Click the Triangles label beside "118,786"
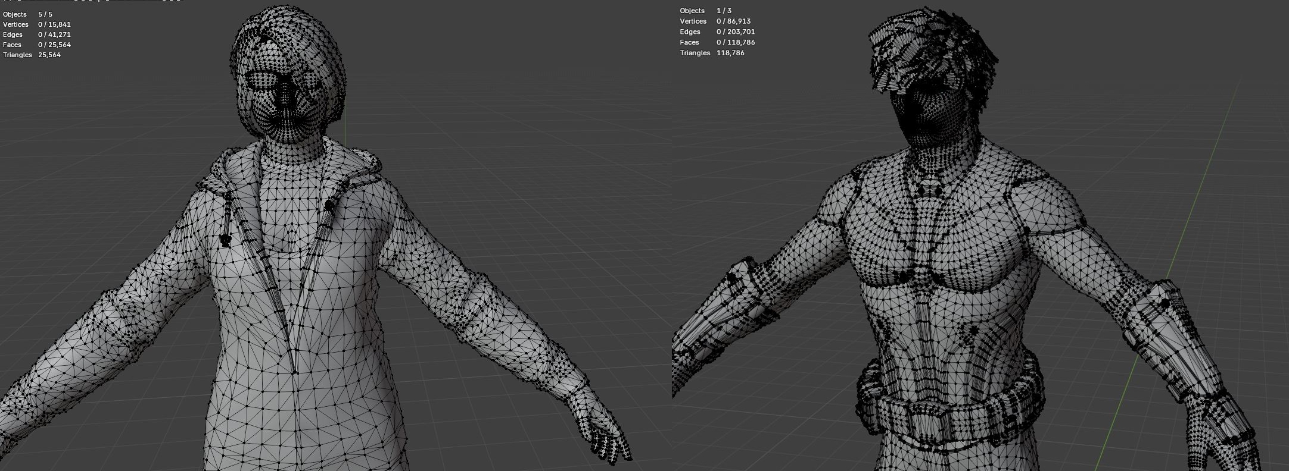The image size is (1289, 471). tap(695, 53)
